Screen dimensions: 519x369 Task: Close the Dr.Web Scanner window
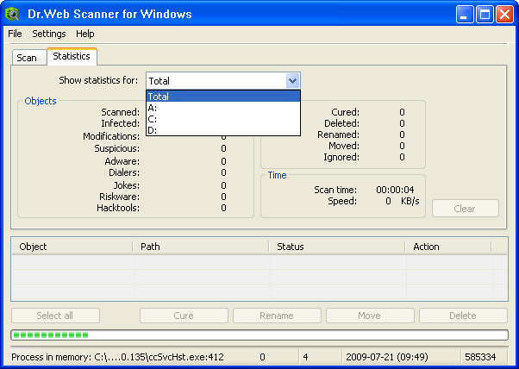pos(504,15)
